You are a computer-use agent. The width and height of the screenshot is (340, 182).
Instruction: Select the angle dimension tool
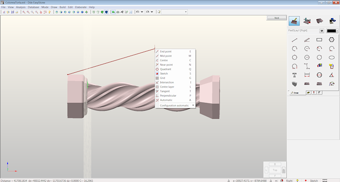tap(331, 75)
